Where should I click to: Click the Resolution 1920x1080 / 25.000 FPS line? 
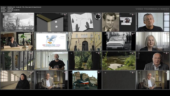(x=10, y=10)
